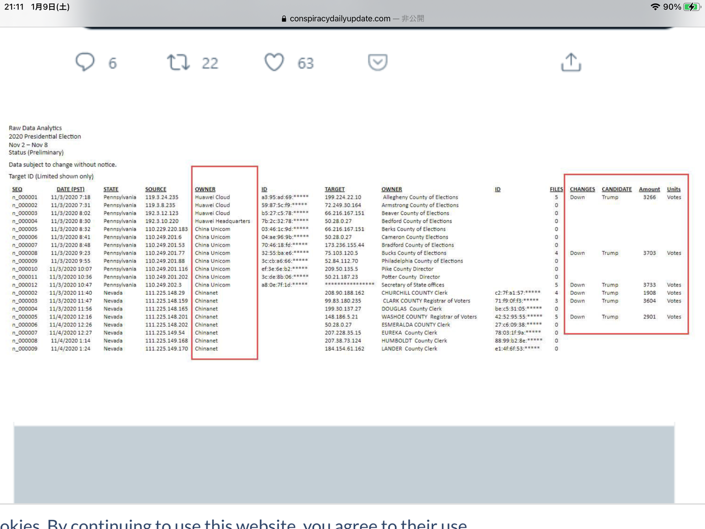Screen dimensions: 705x529
Task: Click the 'Status (Preliminary)' line
Action: (36, 152)
